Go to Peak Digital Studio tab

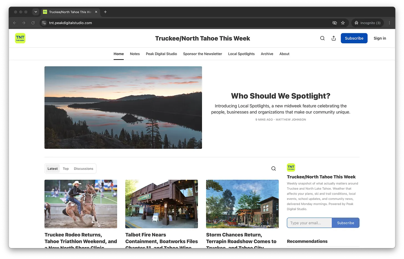tap(161, 54)
